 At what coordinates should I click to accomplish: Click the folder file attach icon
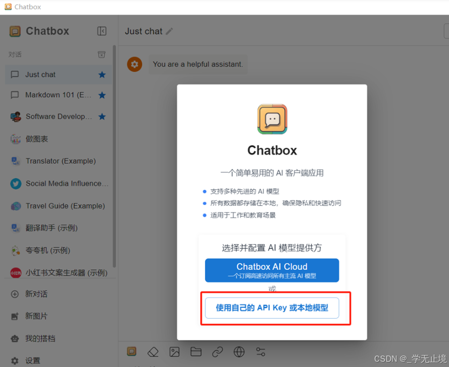point(196,351)
